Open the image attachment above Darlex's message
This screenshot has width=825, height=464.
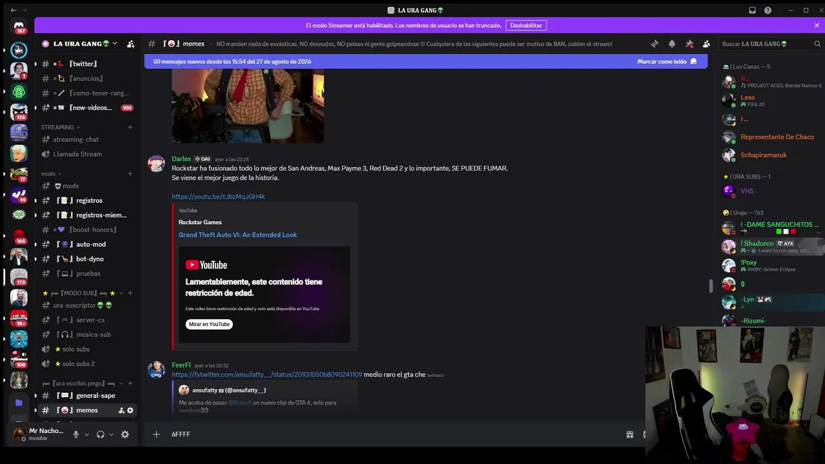[x=247, y=106]
